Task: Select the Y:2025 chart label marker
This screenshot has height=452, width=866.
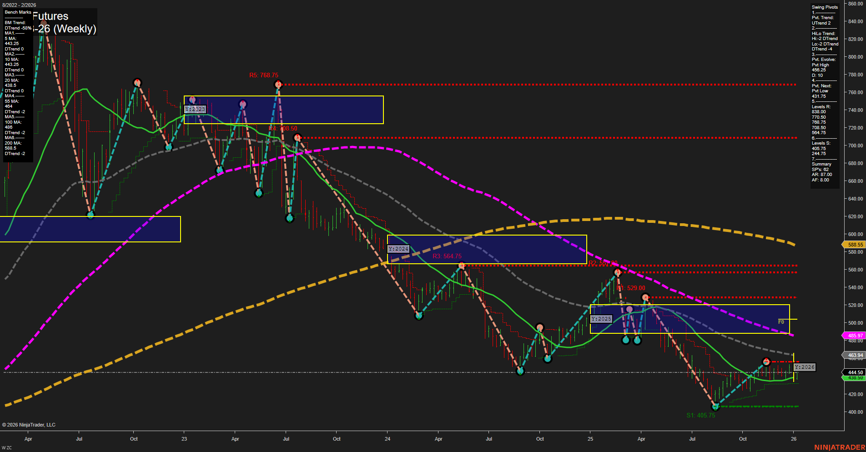Action: (601, 319)
